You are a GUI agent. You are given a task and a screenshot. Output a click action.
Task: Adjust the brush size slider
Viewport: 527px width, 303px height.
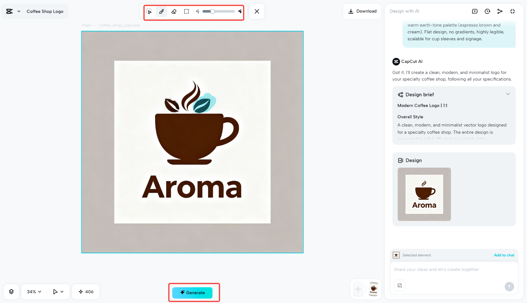212,11
